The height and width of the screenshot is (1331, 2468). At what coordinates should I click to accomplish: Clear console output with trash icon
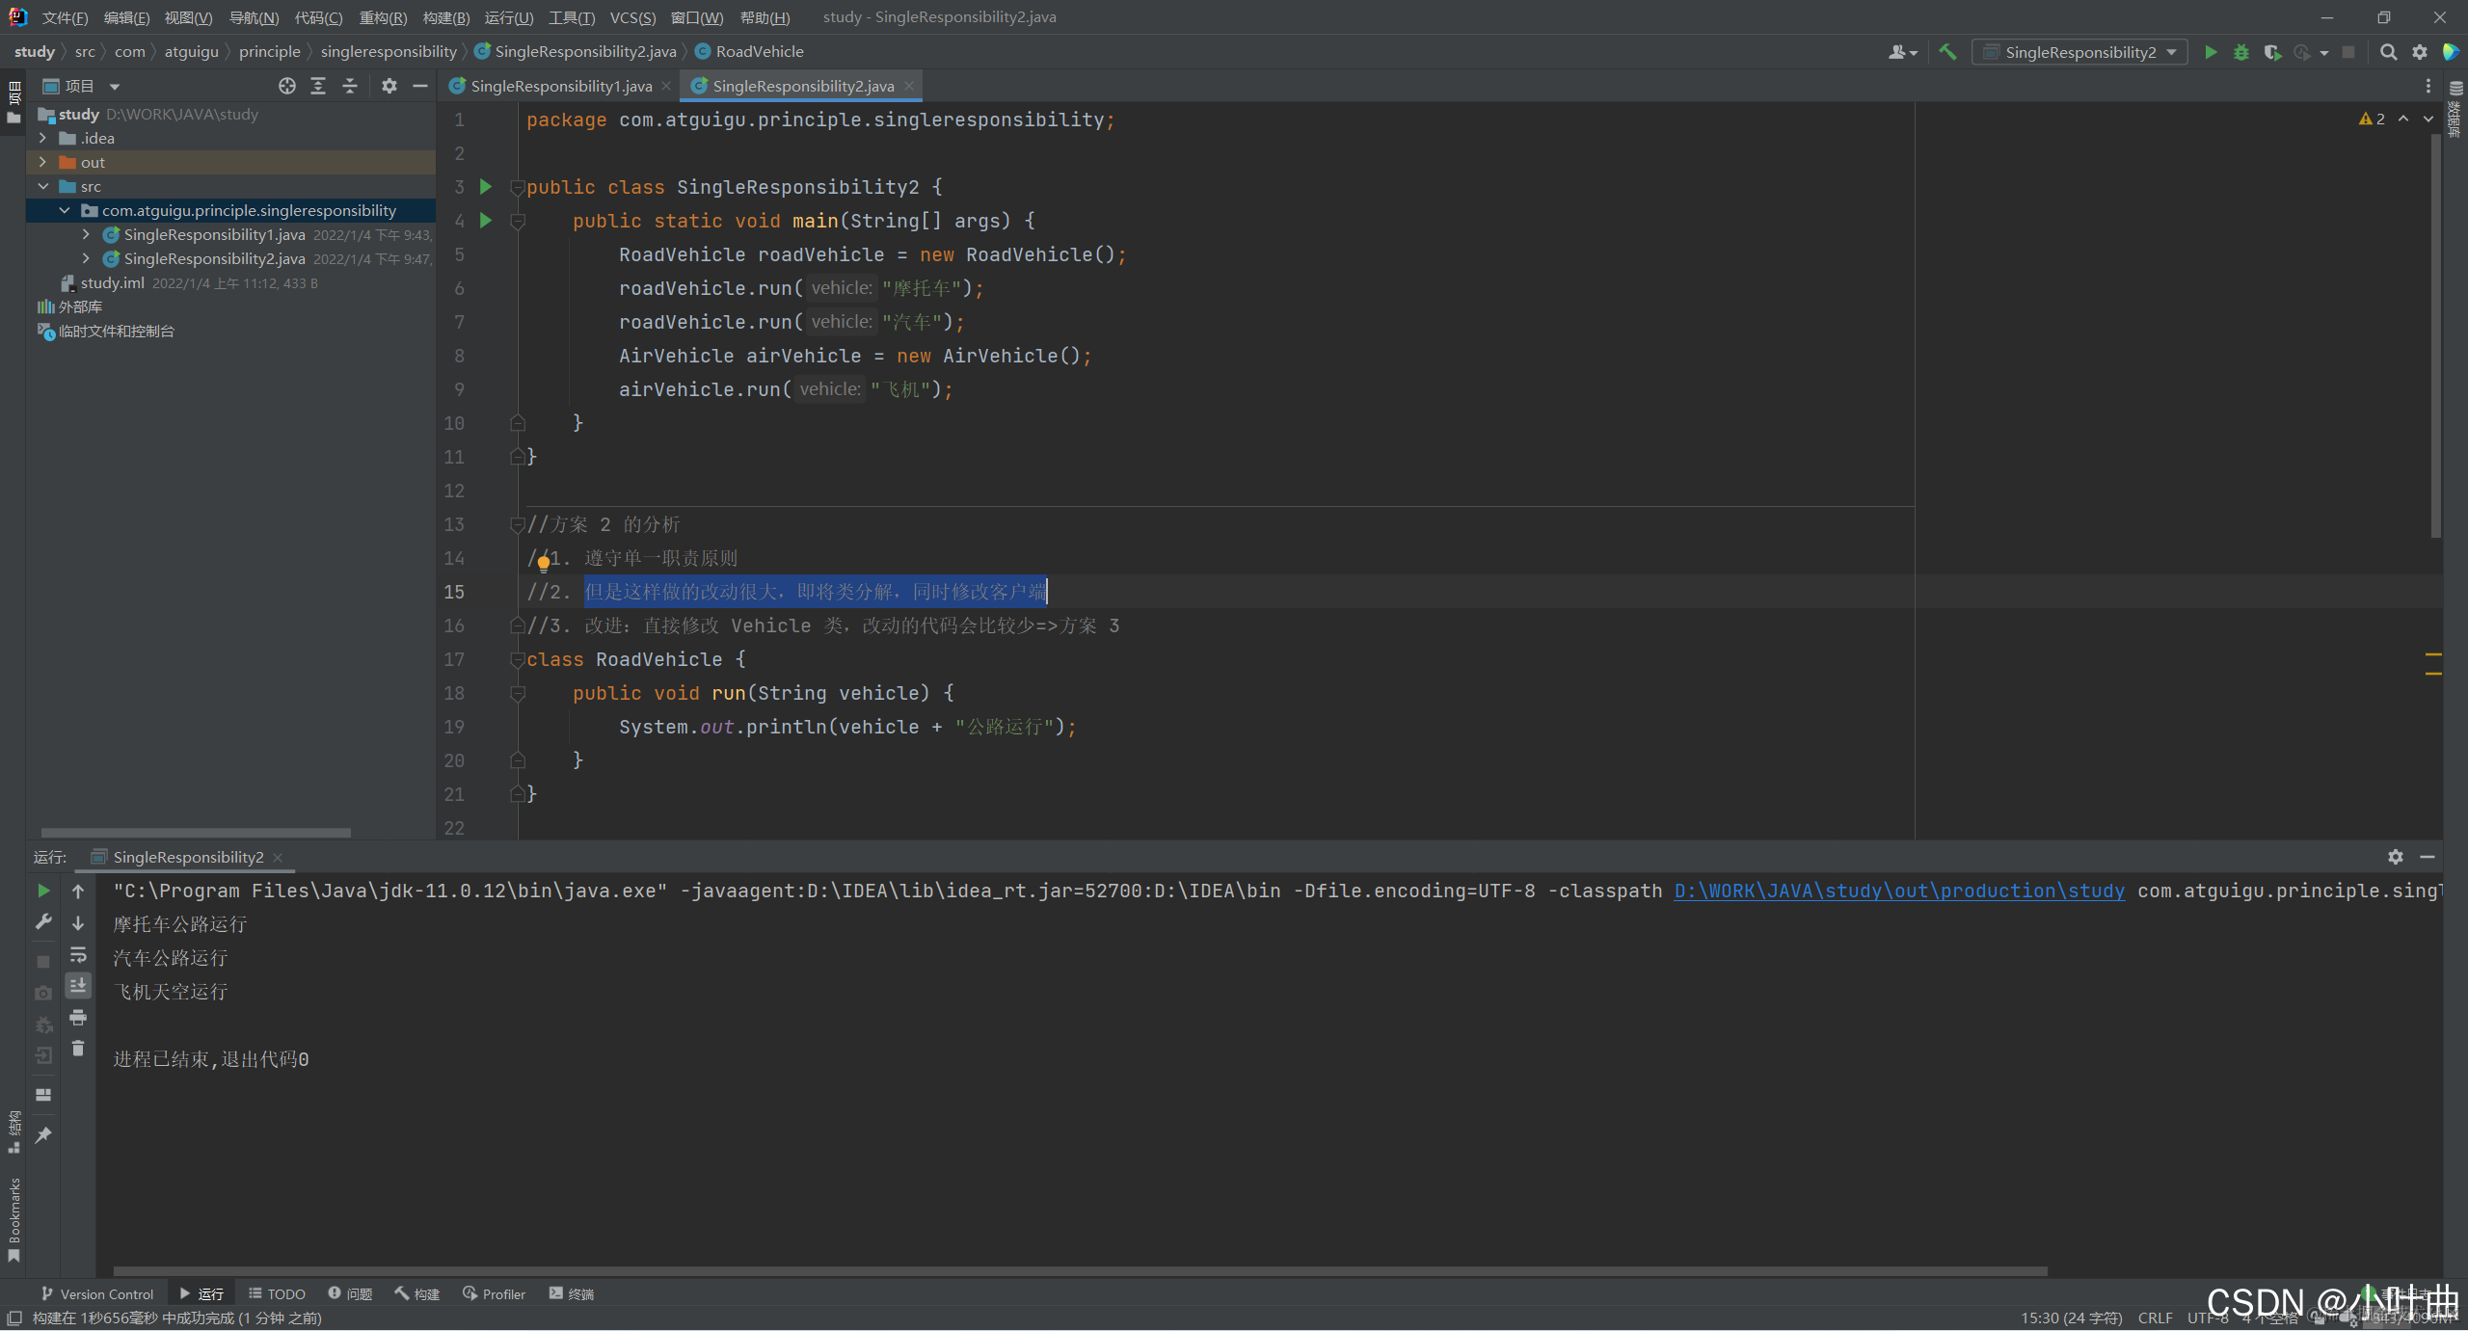coord(78,1049)
